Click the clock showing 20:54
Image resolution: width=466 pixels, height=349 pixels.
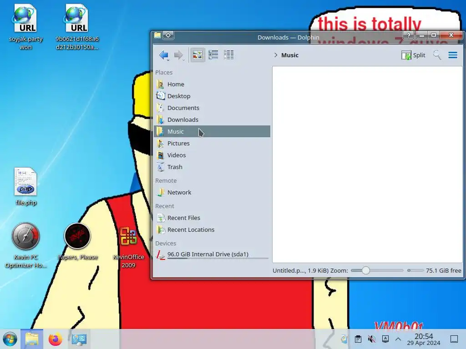tap(424, 339)
